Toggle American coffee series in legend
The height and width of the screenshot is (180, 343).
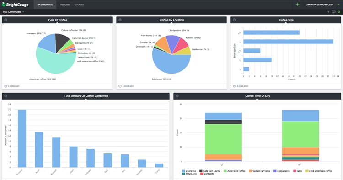pyautogui.click(x=235, y=171)
